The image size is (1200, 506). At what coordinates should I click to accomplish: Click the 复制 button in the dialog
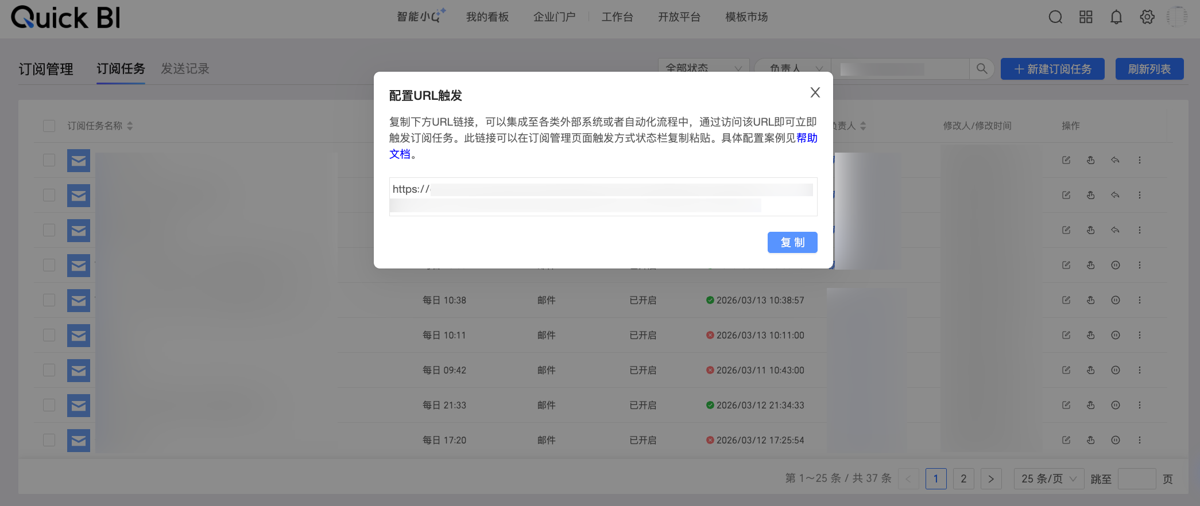tap(792, 242)
